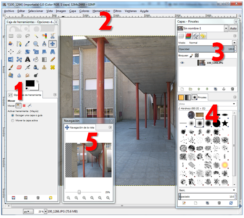Screen dimensions: 244x218
Task: Switch to the Undo History tab
Action: [203, 36]
